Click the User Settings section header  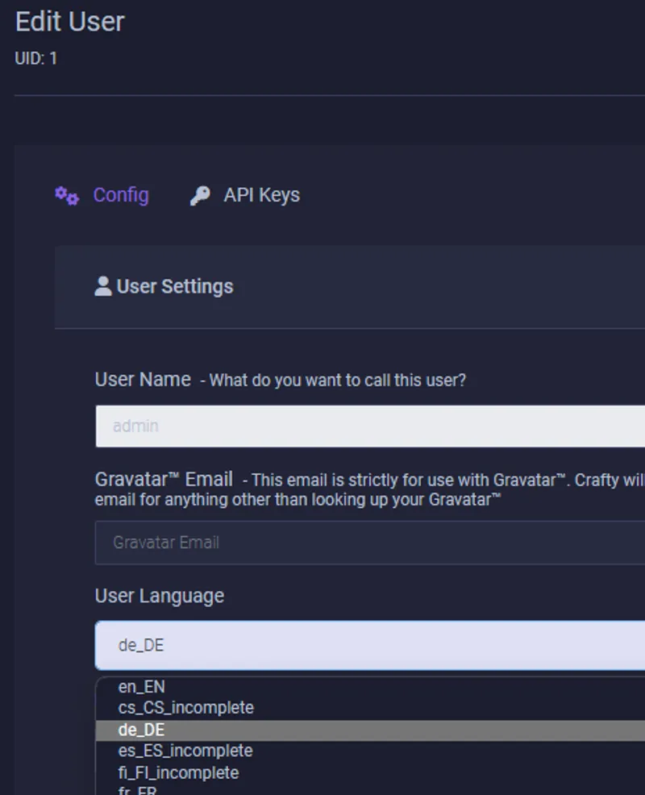[174, 286]
